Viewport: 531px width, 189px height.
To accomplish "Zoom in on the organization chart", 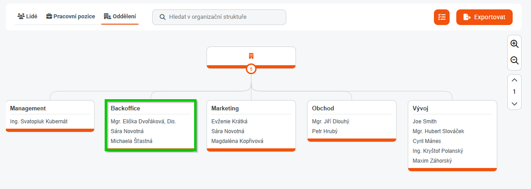I will click(x=514, y=44).
